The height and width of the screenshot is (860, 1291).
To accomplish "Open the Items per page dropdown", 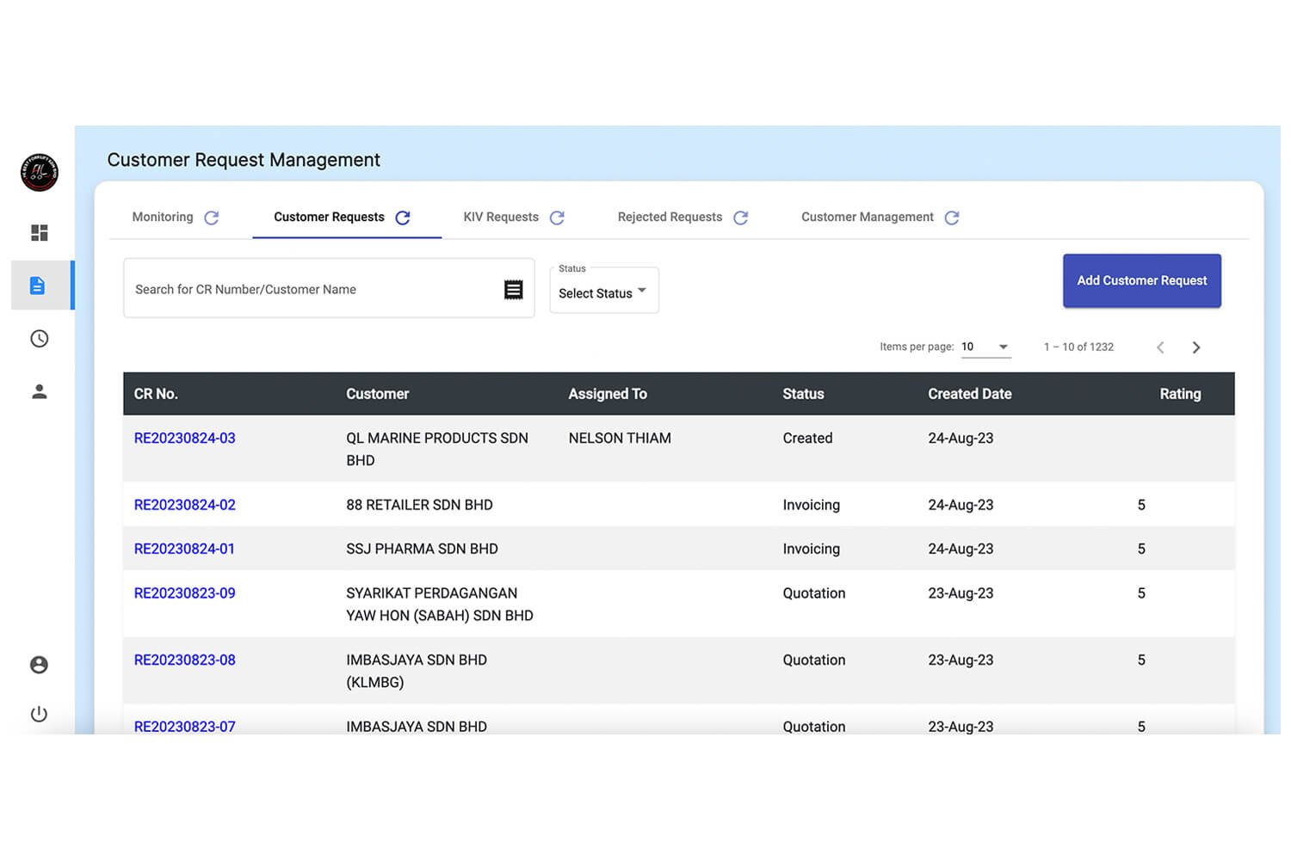I will tap(985, 347).
